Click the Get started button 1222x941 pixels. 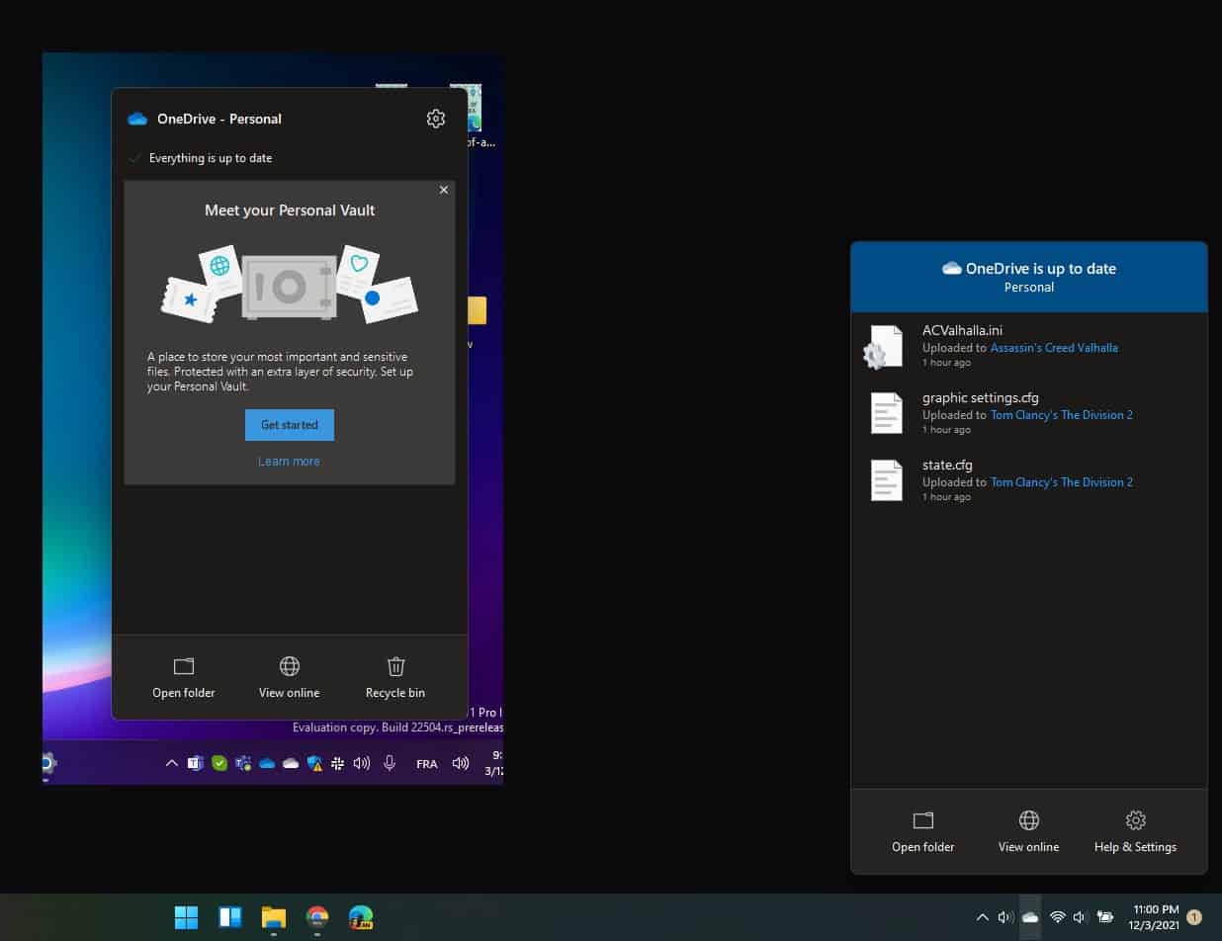point(290,425)
